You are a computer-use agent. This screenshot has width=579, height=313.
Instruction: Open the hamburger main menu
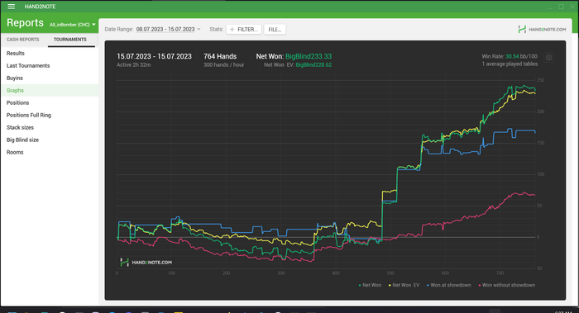pos(11,7)
